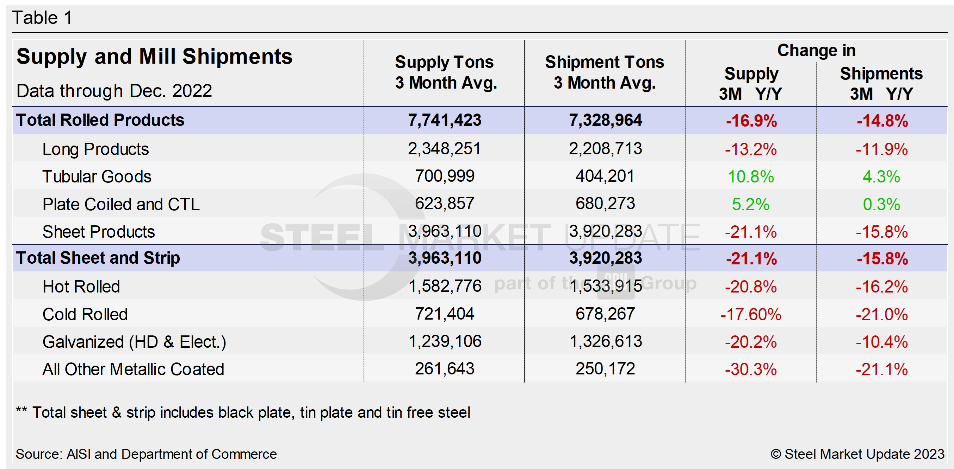This screenshot has width=954, height=469.
Task: Select the 'Supply and Mill Shipments' heading
Action: tap(154, 57)
